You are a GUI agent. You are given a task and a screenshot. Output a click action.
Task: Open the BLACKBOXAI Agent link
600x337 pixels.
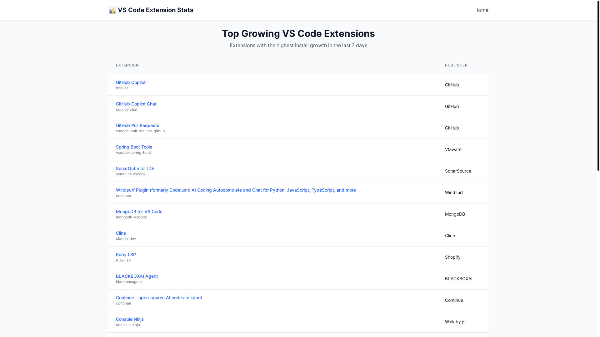pyautogui.click(x=137, y=276)
